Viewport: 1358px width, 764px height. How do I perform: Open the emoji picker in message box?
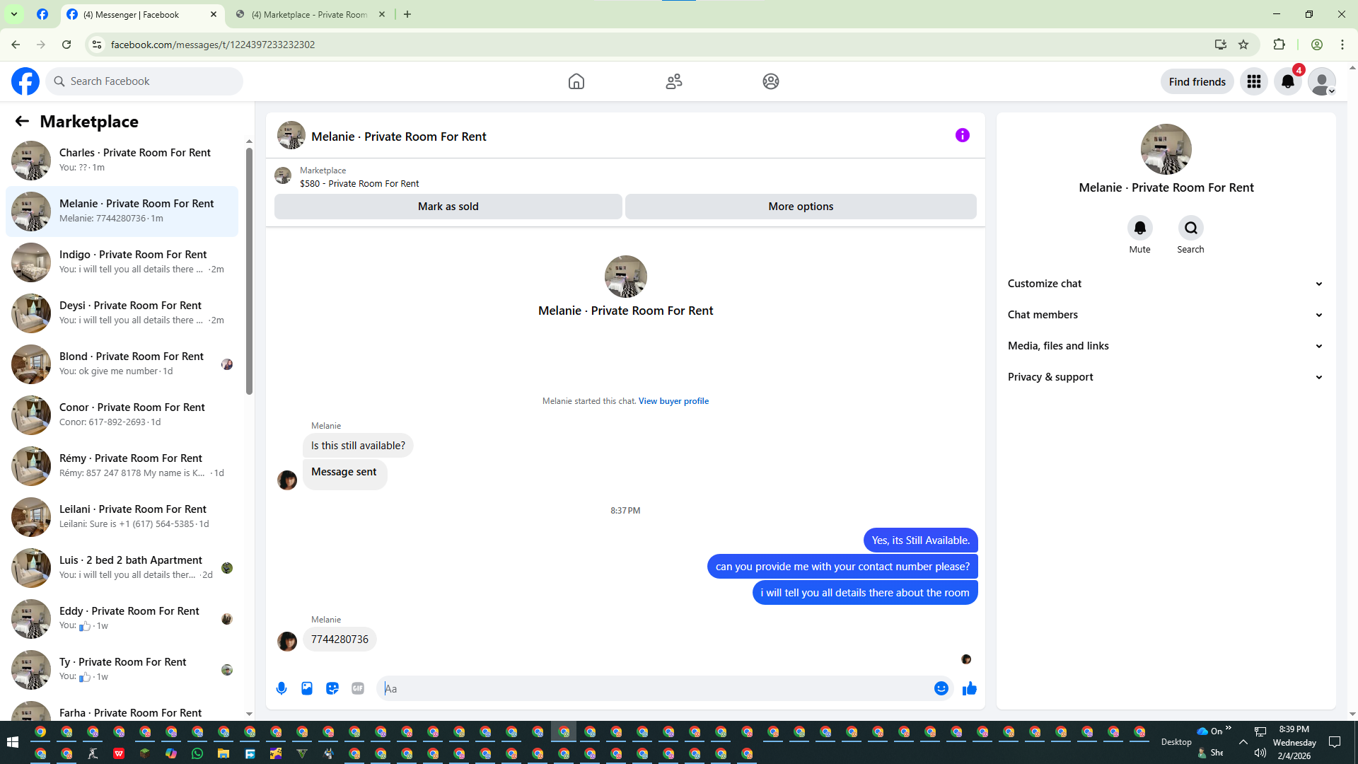pyautogui.click(x=941, y=688)
